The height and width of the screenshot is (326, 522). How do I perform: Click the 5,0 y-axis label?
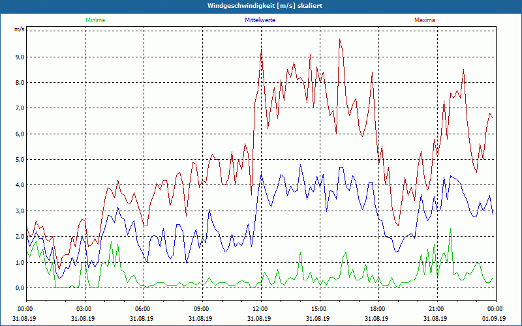coord(20,159)
